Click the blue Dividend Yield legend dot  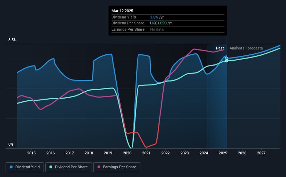11,167
